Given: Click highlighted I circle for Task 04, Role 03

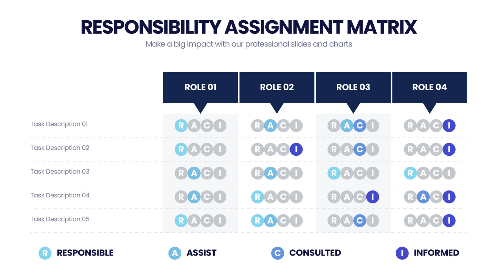Looking at the screenshot, I should (373, 197).
